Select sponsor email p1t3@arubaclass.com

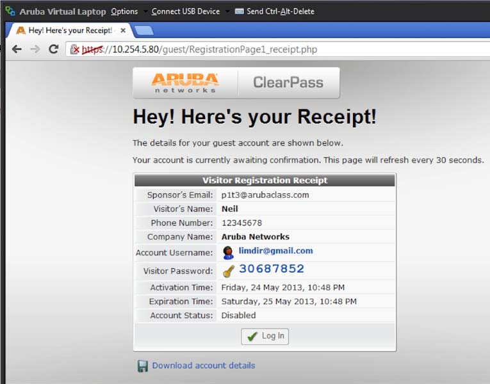pos(265,195)
